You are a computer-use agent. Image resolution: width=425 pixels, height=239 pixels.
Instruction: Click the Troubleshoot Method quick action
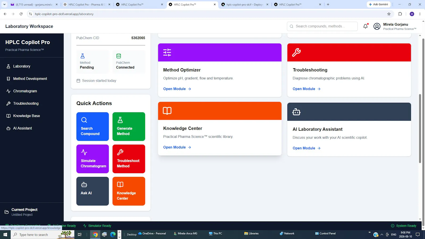129,159
